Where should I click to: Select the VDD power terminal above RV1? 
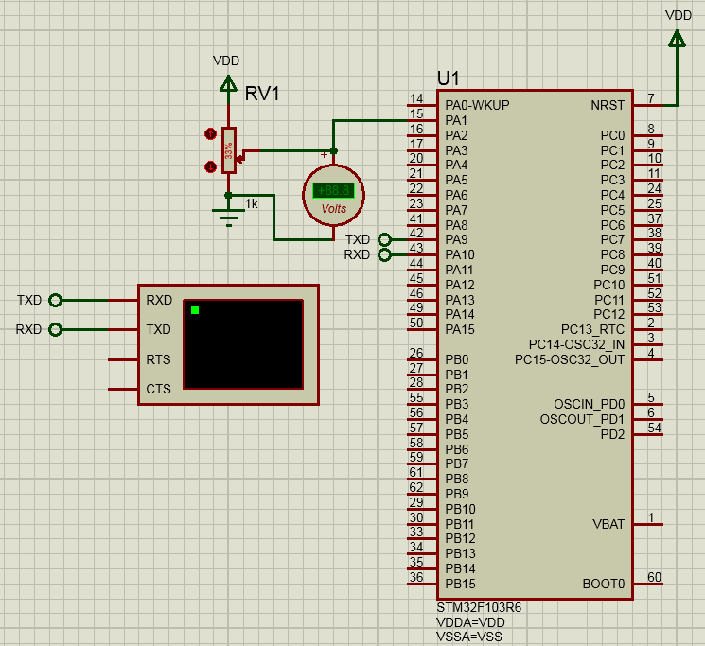point(228,83)
